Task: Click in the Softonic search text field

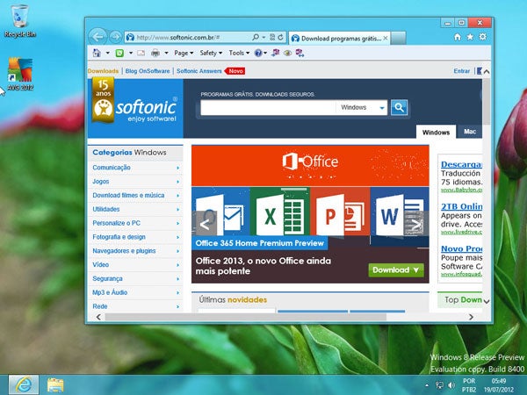Action: [268, 107]
